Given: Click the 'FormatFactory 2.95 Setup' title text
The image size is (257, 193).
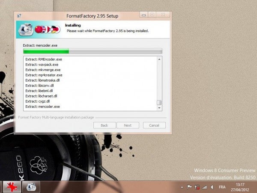Looking at the screenshot, I should (92, 16).
